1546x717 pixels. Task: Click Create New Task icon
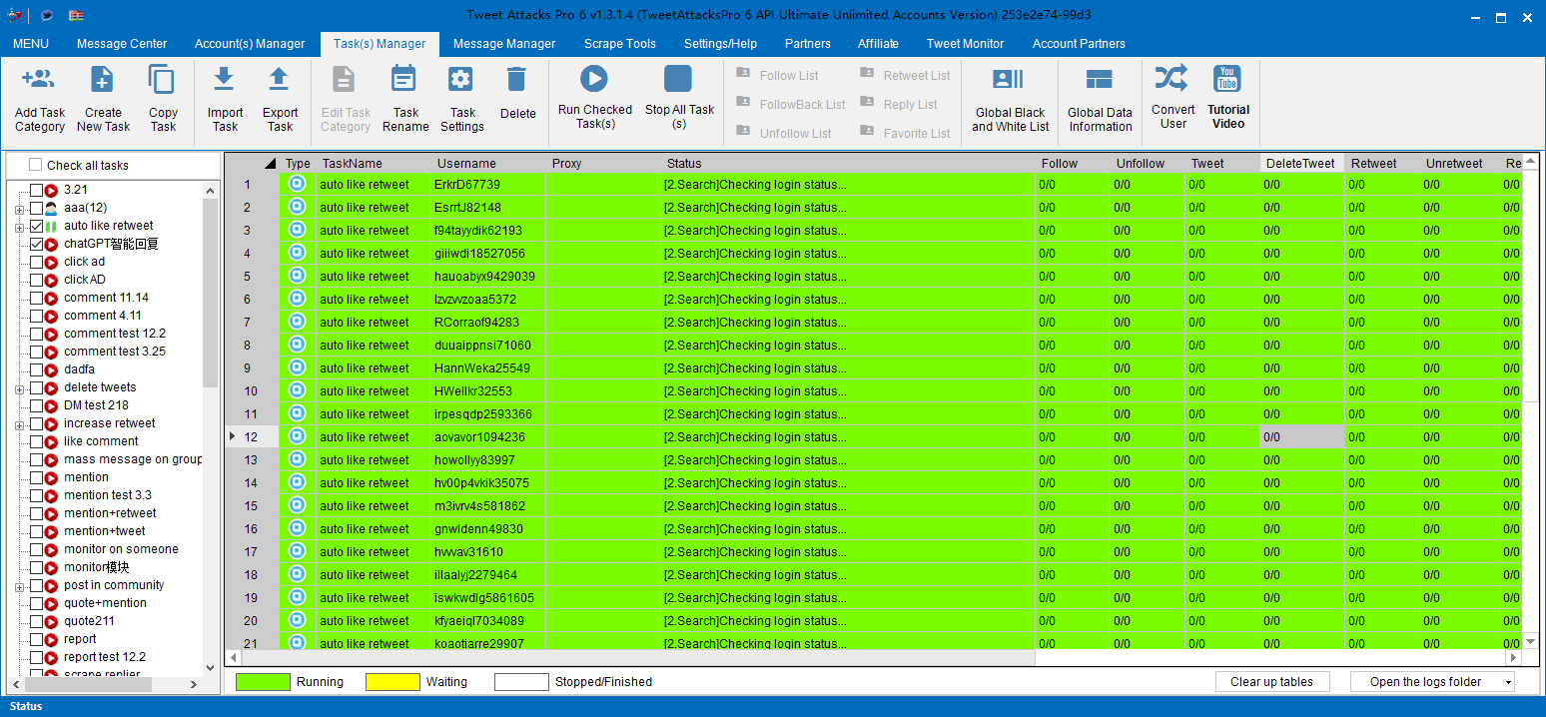point(102,80)
